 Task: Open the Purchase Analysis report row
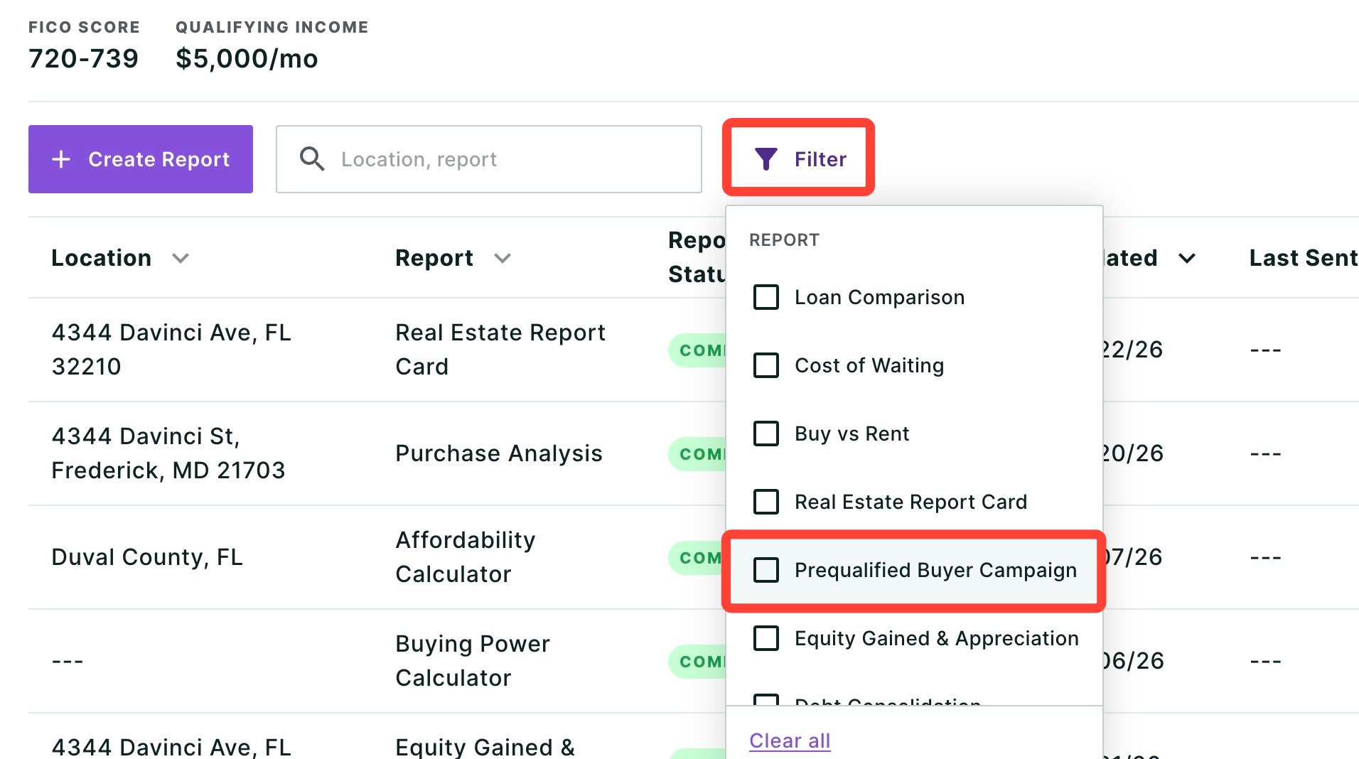(377, 453)
